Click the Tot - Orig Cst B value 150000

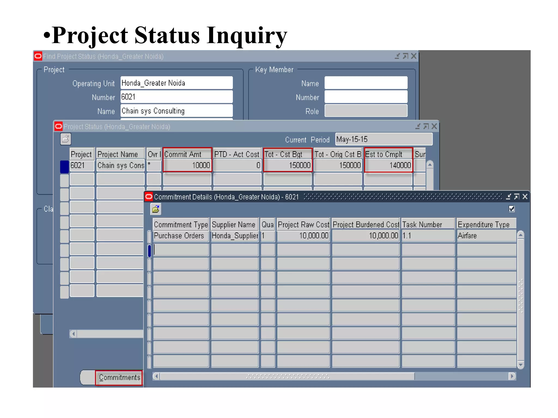pyautogui.click(x=338, y=165)
